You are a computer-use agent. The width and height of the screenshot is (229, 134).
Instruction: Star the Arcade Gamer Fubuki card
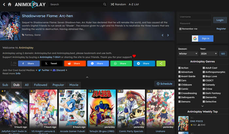[62, 91]
